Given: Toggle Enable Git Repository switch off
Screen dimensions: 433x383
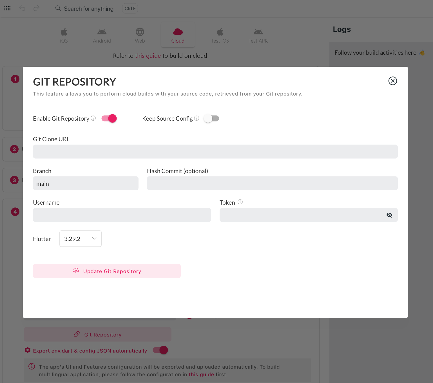Looking at the screenshot, I should [109, 118].
